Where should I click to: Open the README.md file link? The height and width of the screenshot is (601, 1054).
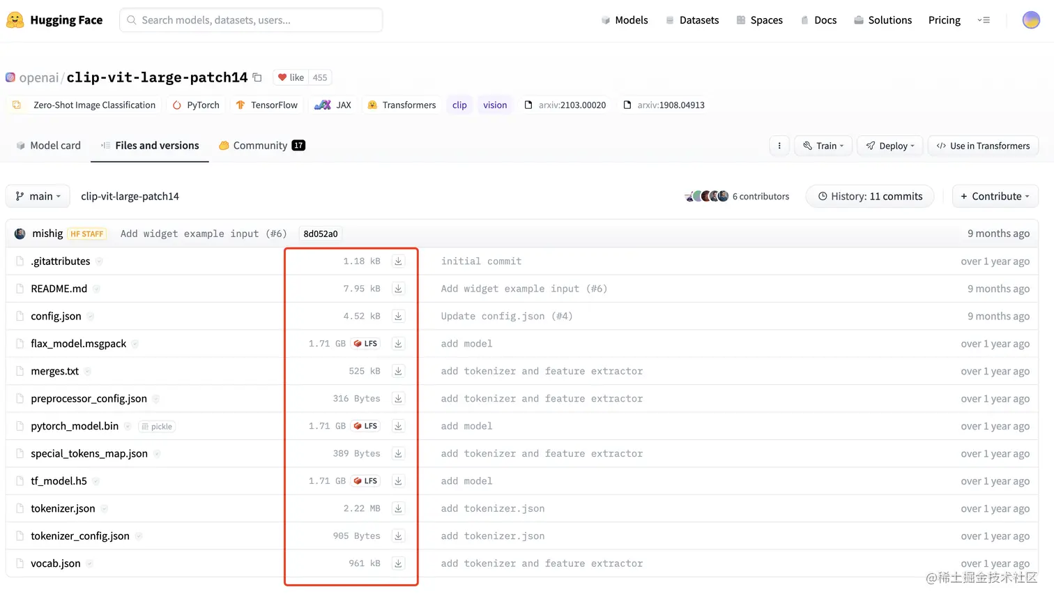click(x=59, y=289)
